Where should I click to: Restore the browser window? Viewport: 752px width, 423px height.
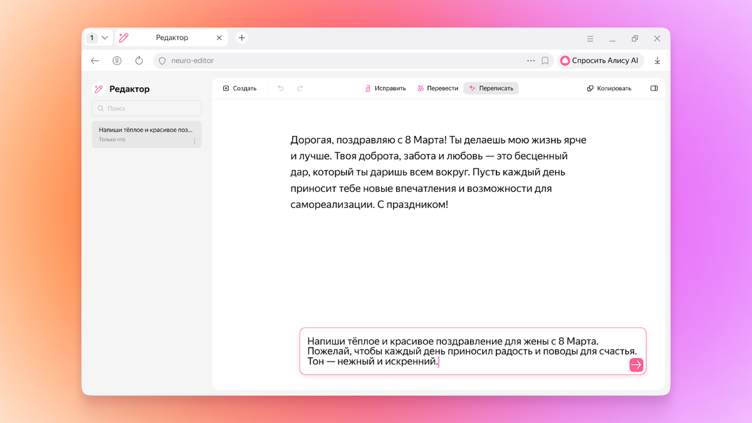pyautogui.click(x=635, y=39)
